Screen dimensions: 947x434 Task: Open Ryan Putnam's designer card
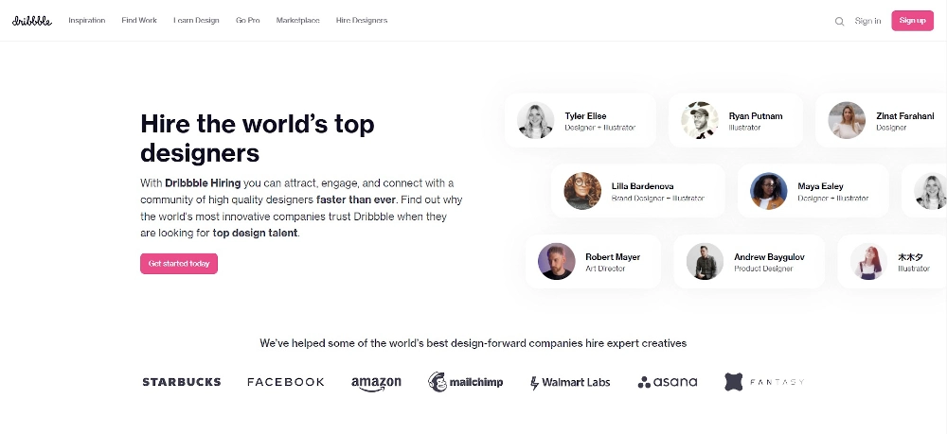[x=736, y=121]
